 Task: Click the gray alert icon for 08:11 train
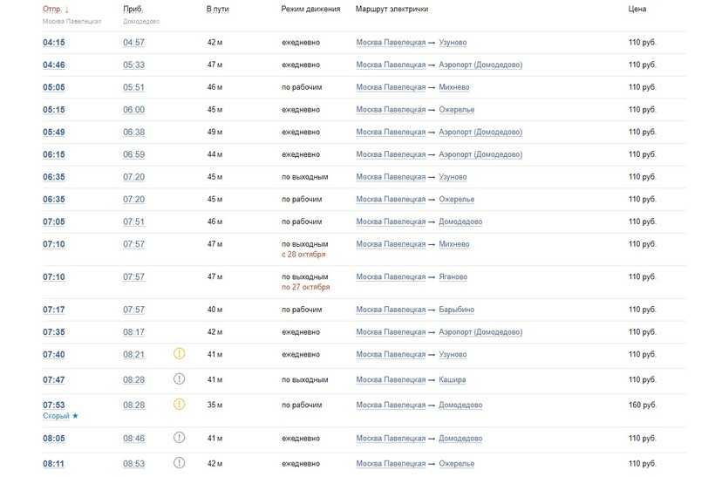click(180, 463)
